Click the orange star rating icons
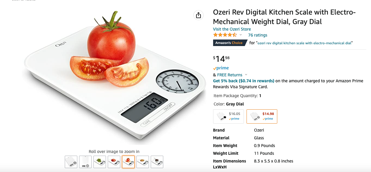 tap(225, 35)
